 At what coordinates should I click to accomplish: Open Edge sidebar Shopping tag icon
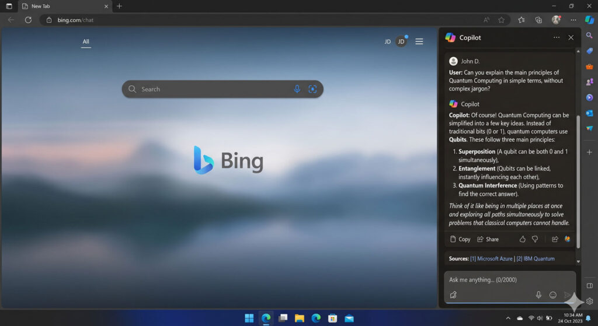589,51
